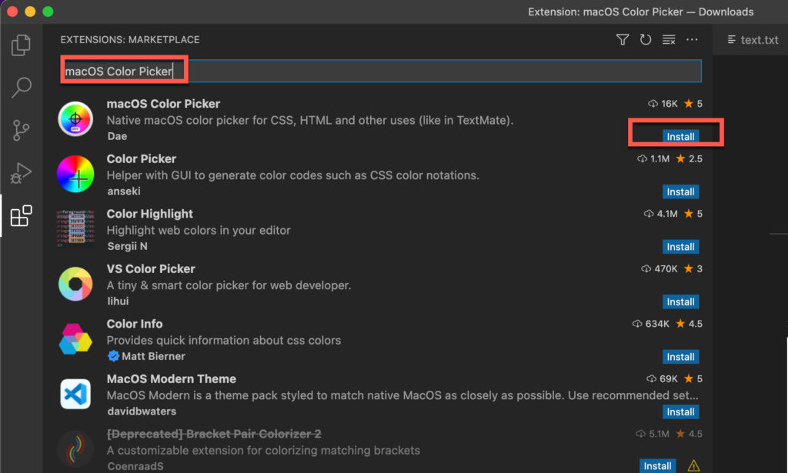Screen dimensions: 788x473
Task: Switch to the text.txt tab
Action: [x=758, y=39]
